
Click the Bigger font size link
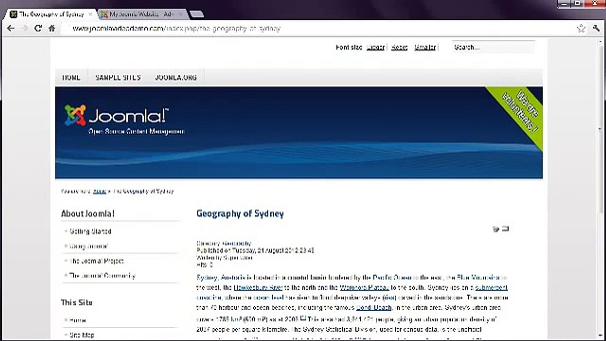pyautogui.click(x=375, y=47)
